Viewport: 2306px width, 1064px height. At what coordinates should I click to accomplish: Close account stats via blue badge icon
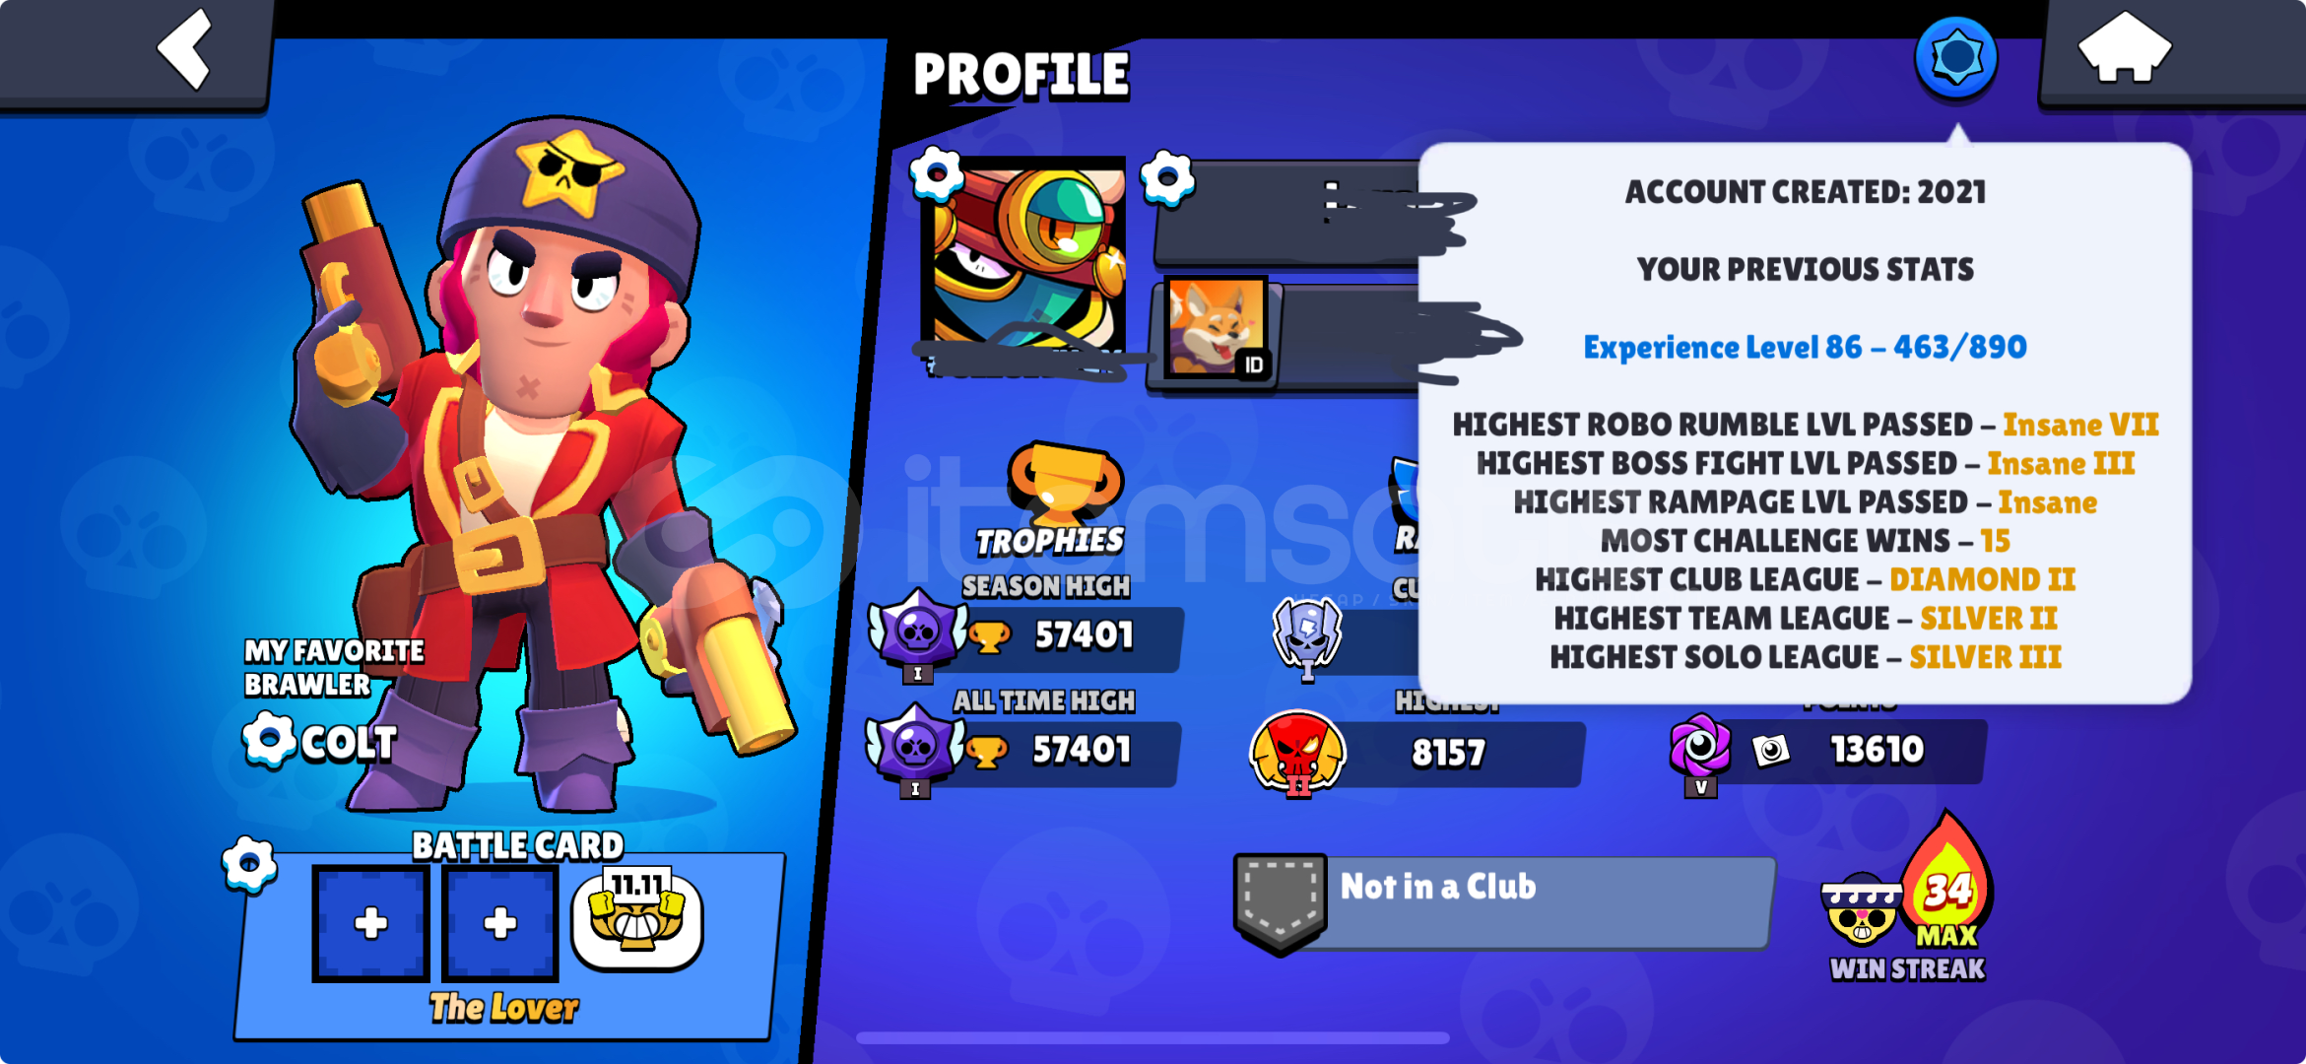[1956, 58]
